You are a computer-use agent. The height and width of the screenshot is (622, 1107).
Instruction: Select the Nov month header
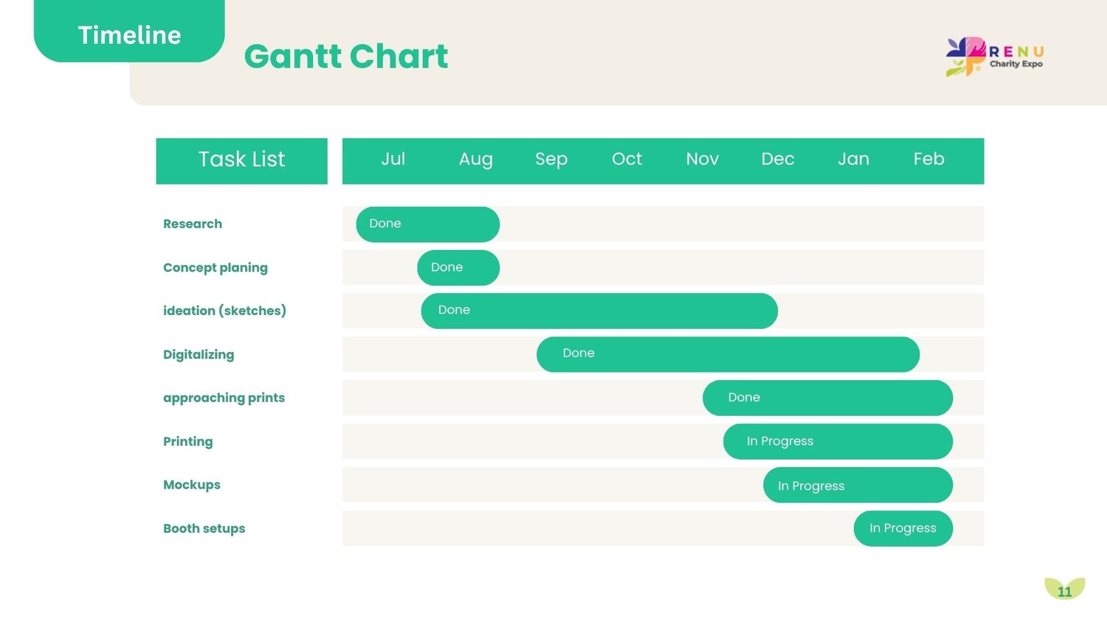point(703,159)
